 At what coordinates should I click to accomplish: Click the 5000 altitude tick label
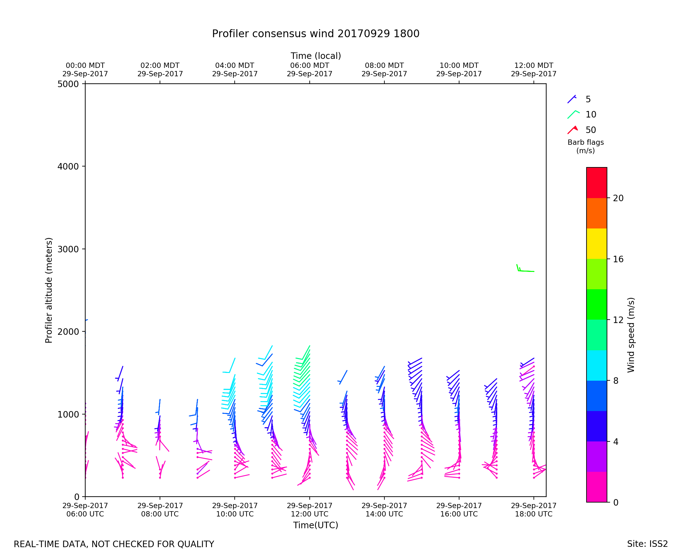68,84
